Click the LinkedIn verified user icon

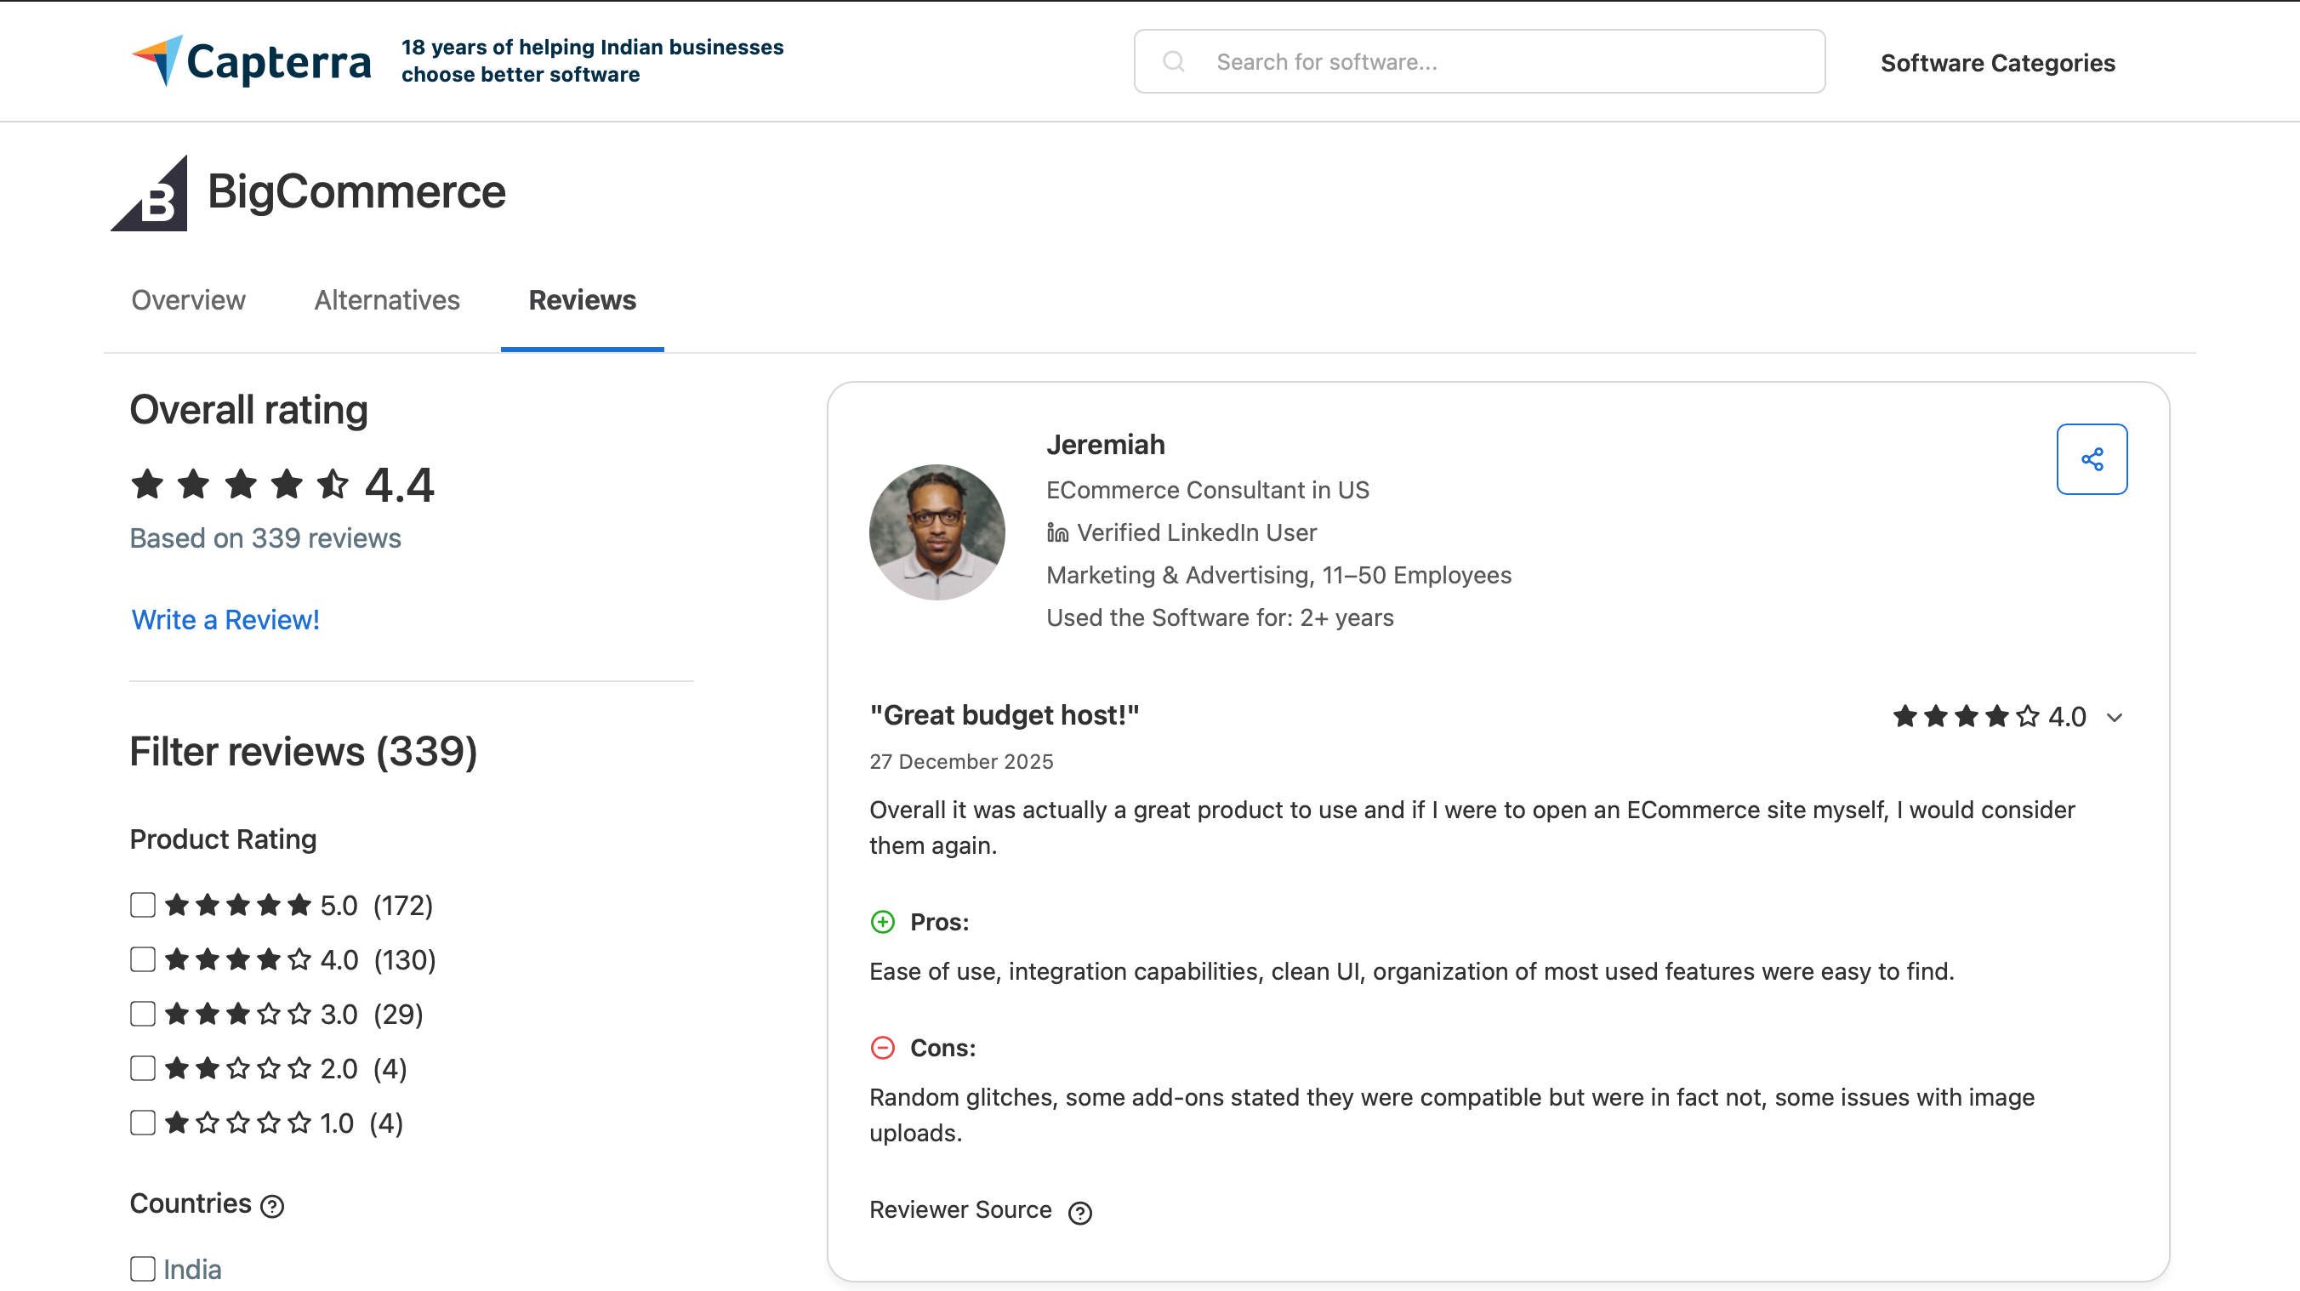click(x=1057, y=532)
